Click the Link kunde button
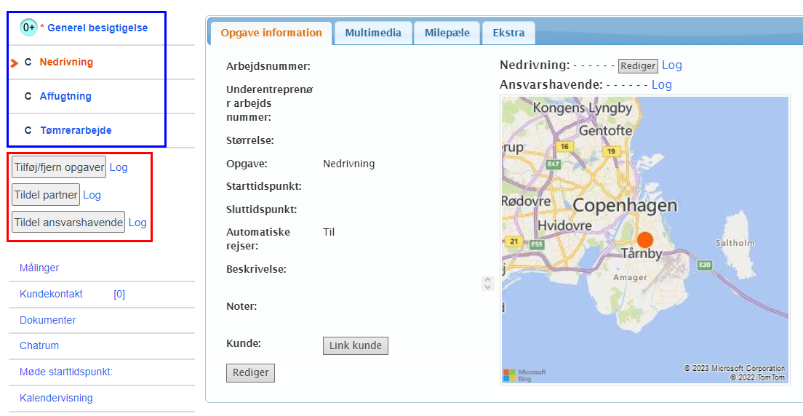Image resolution: width=803 pixels, height=416 pixels. (355, 345)
